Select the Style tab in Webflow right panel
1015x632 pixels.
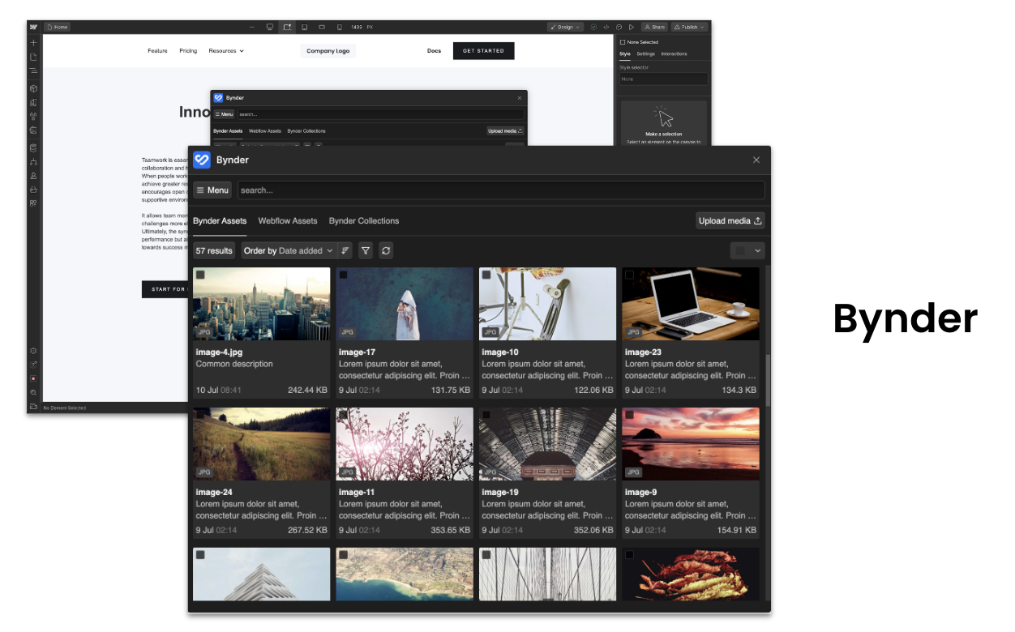click(625, 54)
